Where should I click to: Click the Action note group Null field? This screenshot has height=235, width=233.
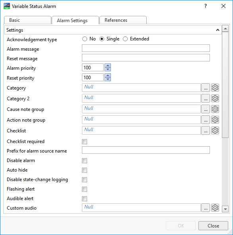click(x=141, y=120)
